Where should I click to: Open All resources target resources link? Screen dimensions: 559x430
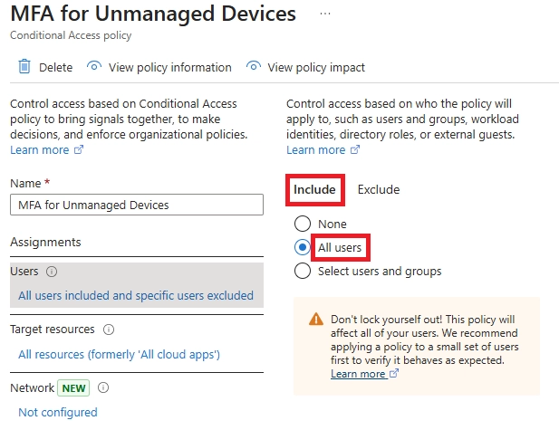119,354
